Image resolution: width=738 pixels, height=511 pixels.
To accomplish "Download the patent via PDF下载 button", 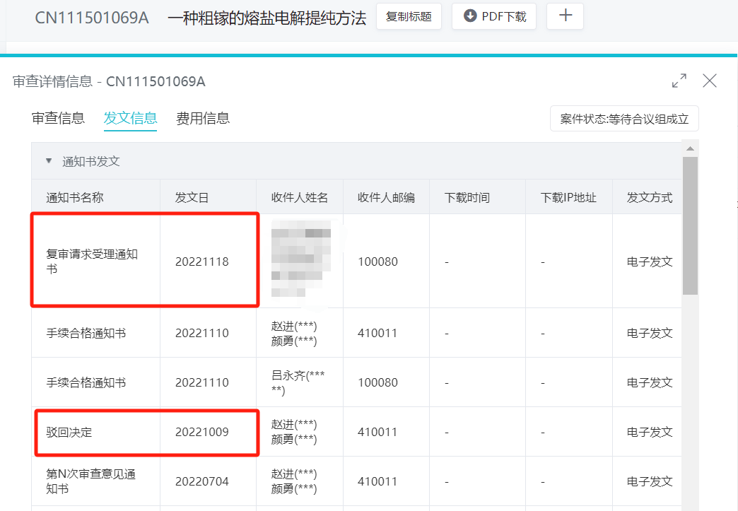I will click(493, 16).
